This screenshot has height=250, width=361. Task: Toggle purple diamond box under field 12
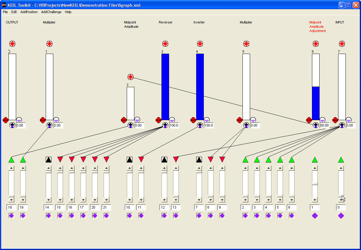click(164, 216)
